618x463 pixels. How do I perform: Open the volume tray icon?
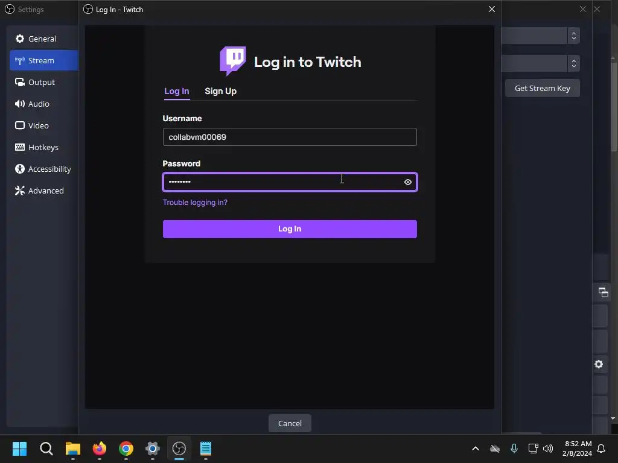(548, 449)
